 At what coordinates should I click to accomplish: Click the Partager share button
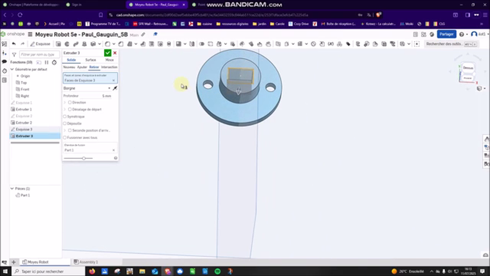click(x=446, y=34)
